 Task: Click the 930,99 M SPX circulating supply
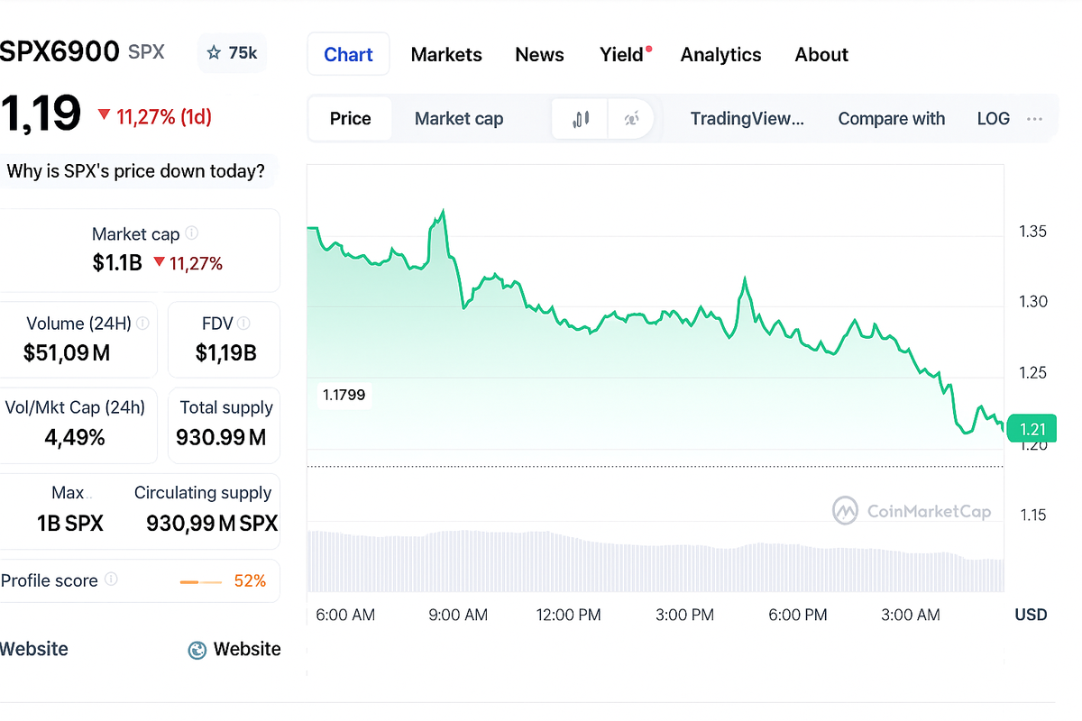tap(212, 523)
